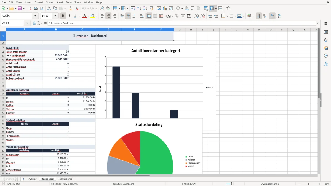Click English (USA) language in status bar
Screen dimensions: 331x186
(189, 184)
